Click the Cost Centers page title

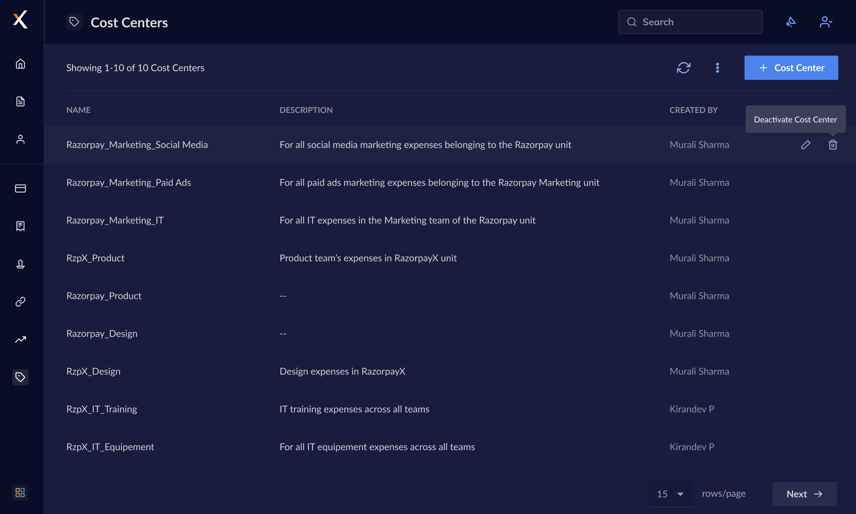pyautogui.click(x=129, y=22)
